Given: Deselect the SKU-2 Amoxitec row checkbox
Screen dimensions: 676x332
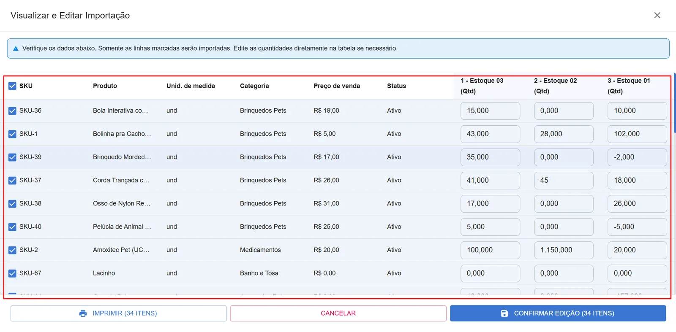Looking at the screenshot, I should click(12, 250).
